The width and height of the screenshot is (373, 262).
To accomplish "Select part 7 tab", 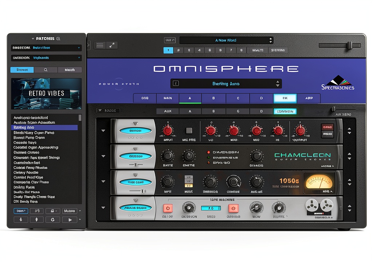I will click(231, 50).
